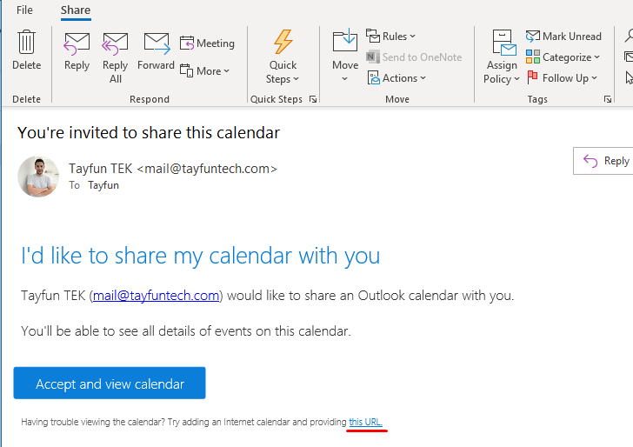Open the File tab
The width and height of the screenshot is (633, 447).
point(24,10)
